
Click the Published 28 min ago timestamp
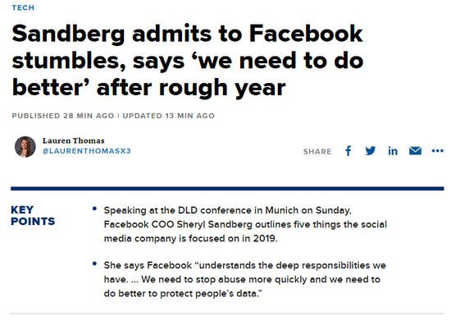click(62, 116)
